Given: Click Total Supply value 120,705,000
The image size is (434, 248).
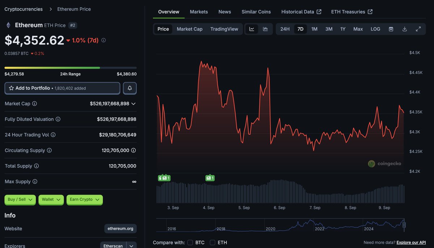Looking at the screenshot, I should pyautogui.click(x=123, y=166).
